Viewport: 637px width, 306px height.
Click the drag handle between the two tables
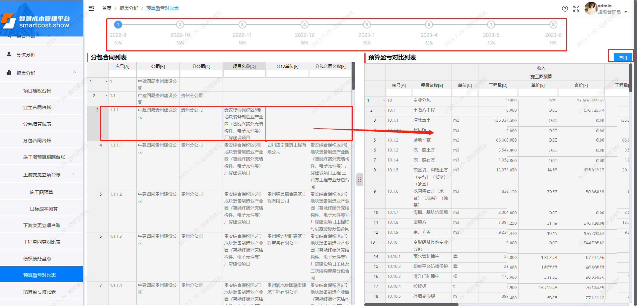(x=360, y=180)
